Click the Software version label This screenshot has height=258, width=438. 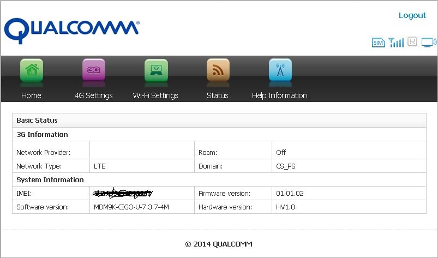(43, 207)
